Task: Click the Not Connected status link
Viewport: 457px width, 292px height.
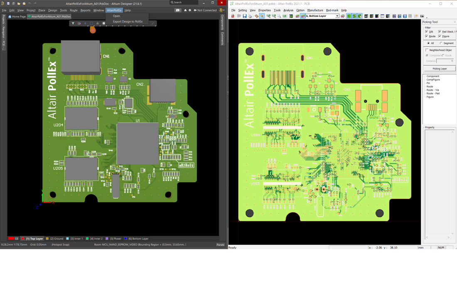Action: [205, 10]
